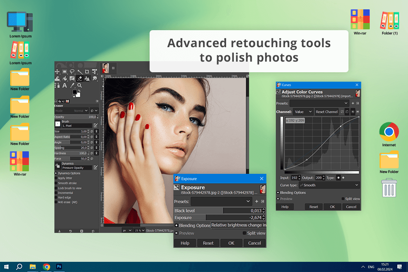Select the Move tool in toolbox
This screenshot has height=272, width=408.
tap(57, 71)
